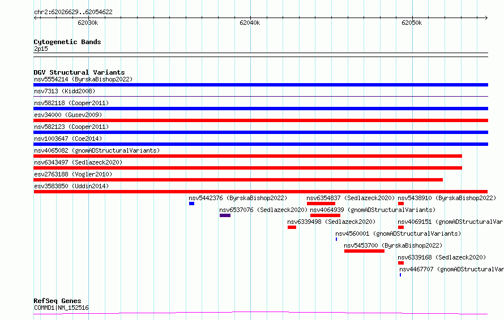Click the chr2:62026629..62054622 region label
The height and width of the screenshot is (320, 504).
click(73, 12)
